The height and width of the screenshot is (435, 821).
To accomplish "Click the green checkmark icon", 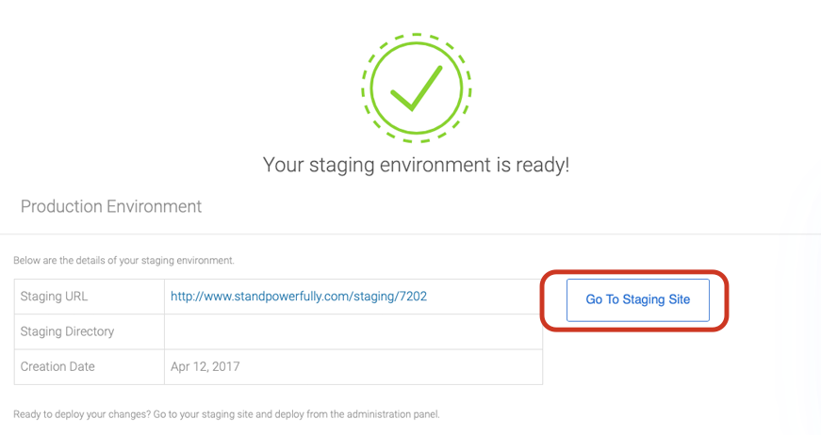I will click(416, 88).
